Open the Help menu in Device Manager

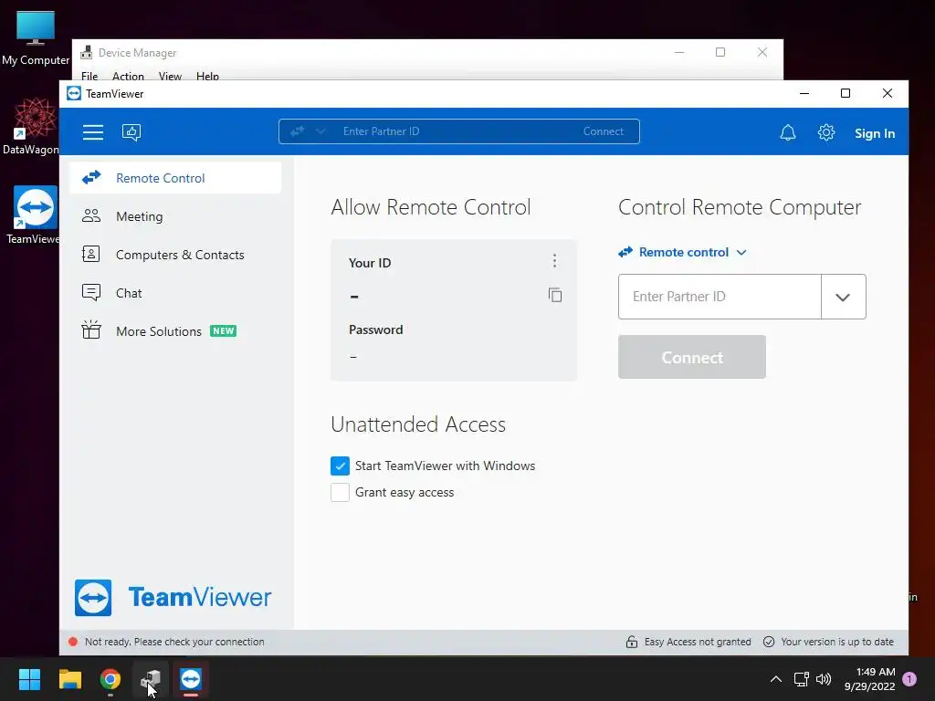(207, 76)
